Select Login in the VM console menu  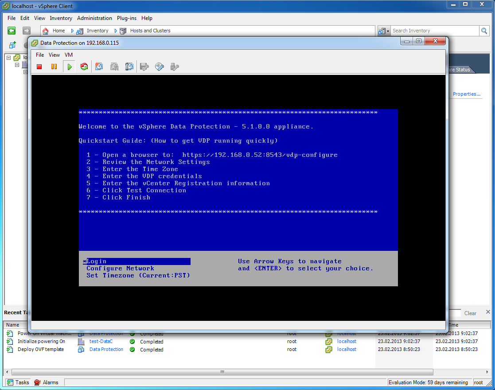tap(136, 261)
